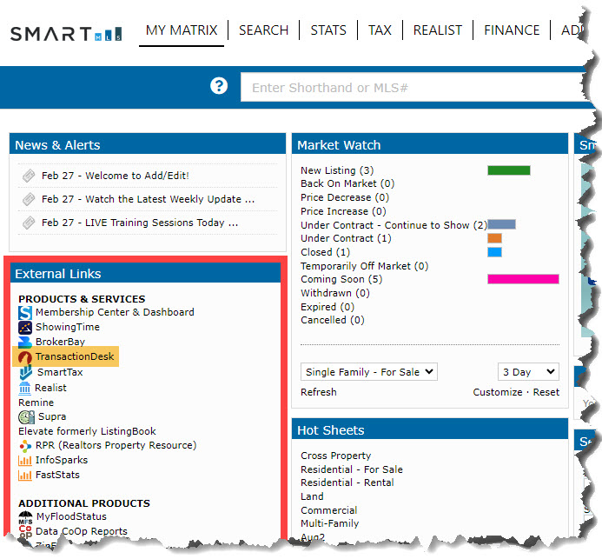
Task: Open Withdrawn (0) listings
Action: tap(335, 294)
